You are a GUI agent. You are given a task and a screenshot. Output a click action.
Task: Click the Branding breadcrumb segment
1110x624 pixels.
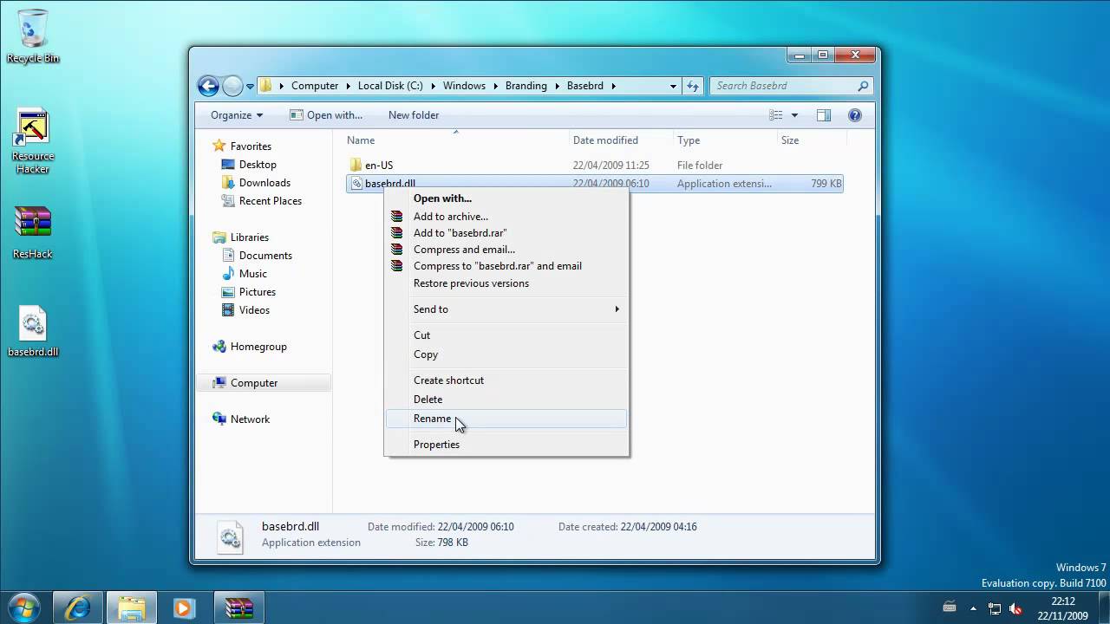click(x=526, y=86)
